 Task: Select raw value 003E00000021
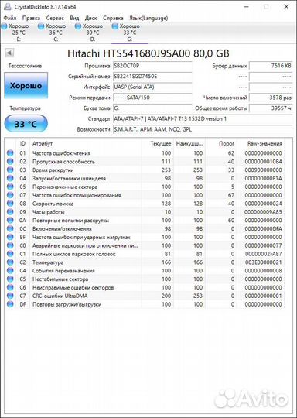click(263, 262)
